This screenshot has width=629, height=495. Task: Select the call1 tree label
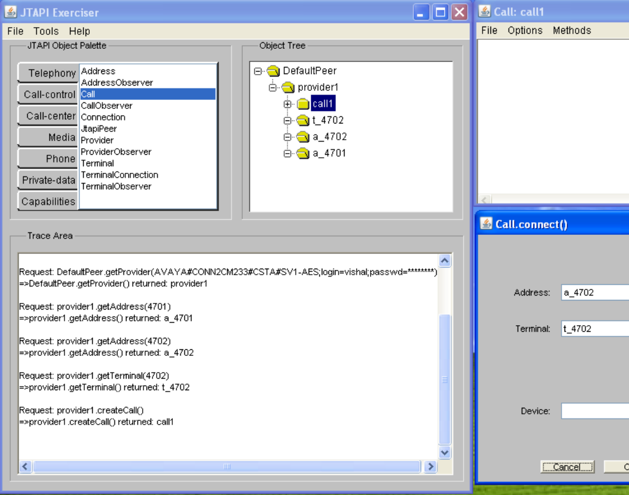(x=323, y=104)
